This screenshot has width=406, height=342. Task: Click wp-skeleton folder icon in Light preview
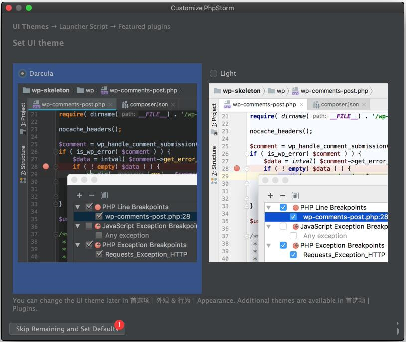click(x=217, y=91)
